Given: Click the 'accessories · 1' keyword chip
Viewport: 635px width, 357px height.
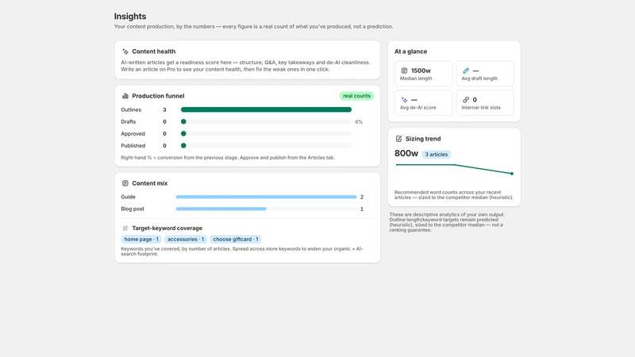Looking at the screenshot, I should pos(186,240).
